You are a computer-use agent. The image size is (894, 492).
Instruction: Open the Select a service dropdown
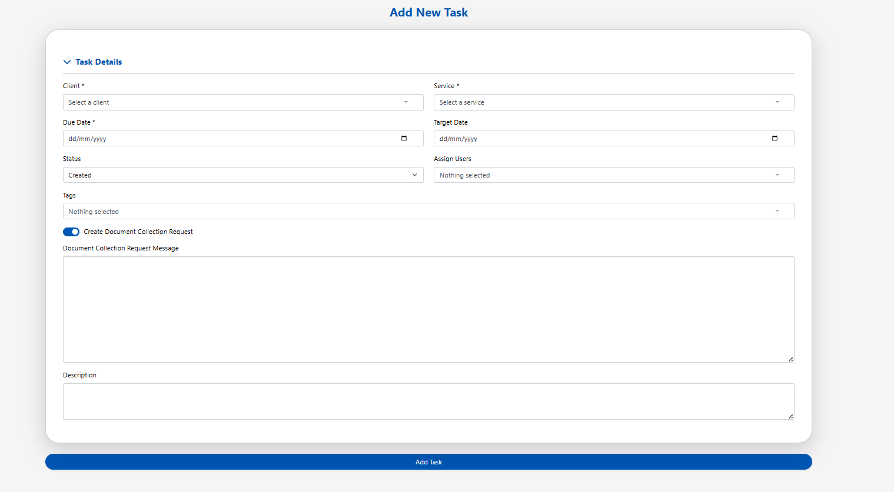coord(606,102)
